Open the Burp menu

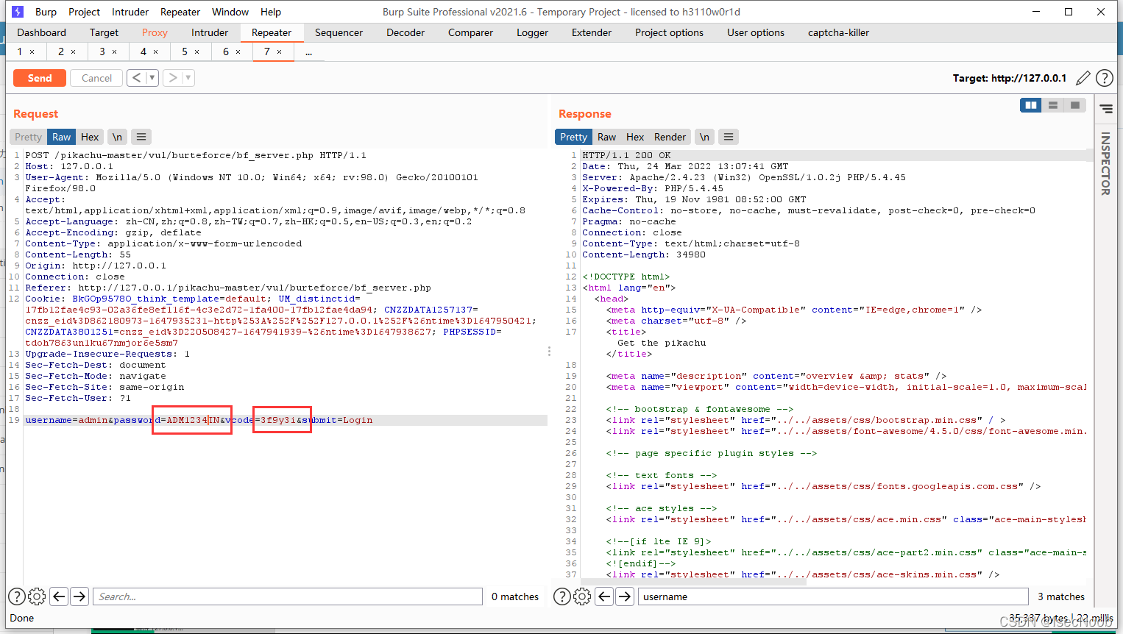(46, 12)
